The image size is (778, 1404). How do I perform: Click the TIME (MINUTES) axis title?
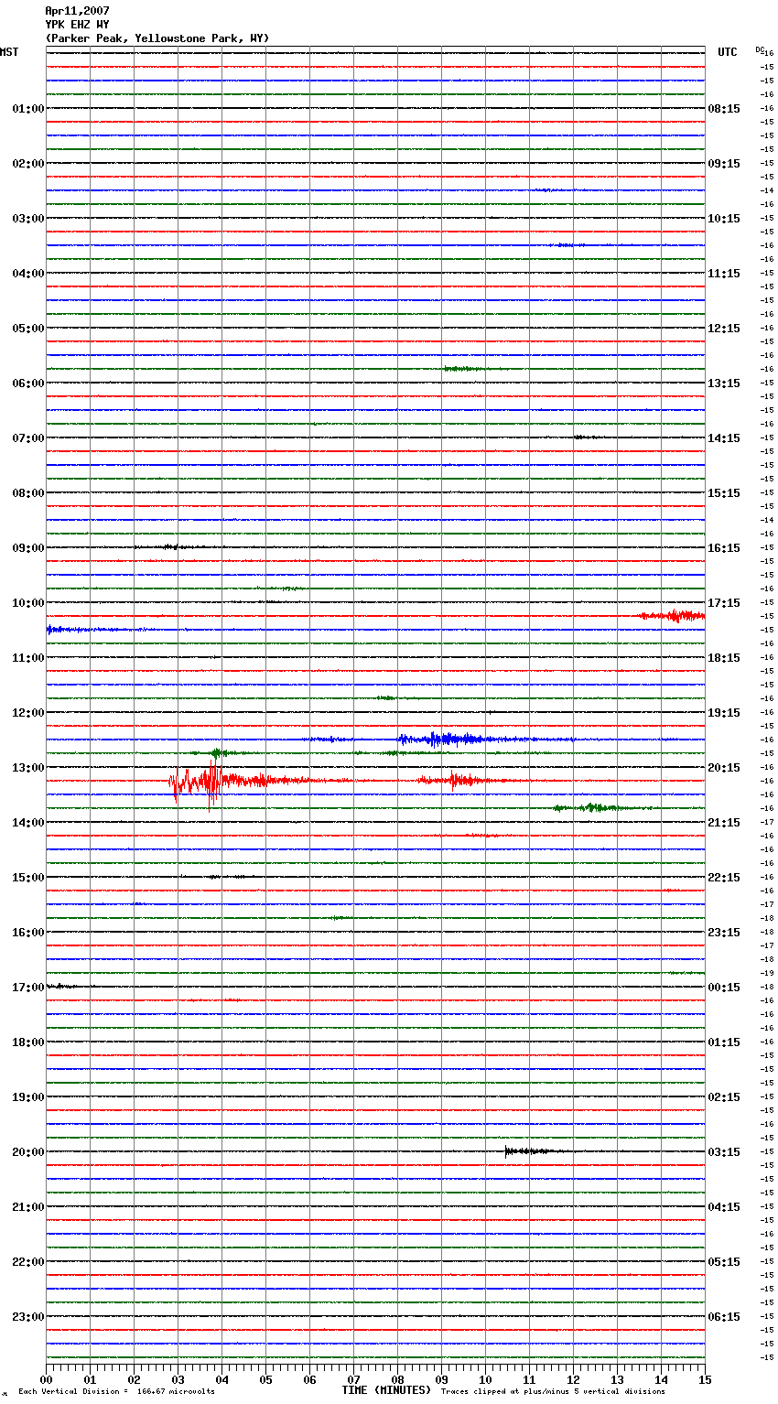pos(386,1390)
